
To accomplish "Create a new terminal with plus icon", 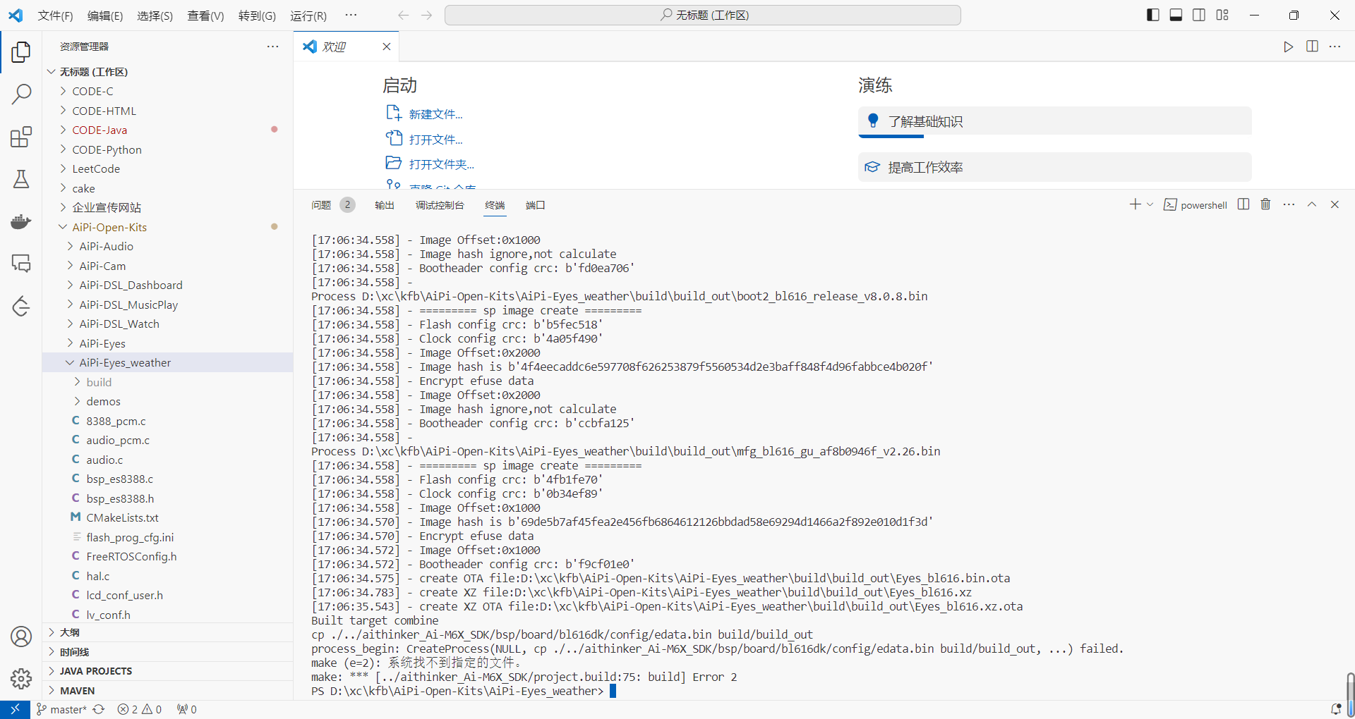I will pyautogui.click(x=1135, y=204).
